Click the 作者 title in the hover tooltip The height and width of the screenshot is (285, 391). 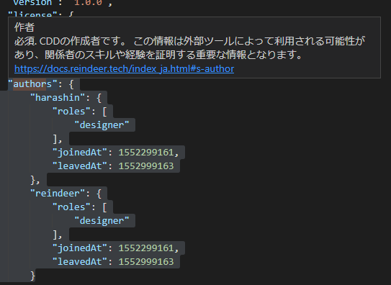click(x=24, y=27)
